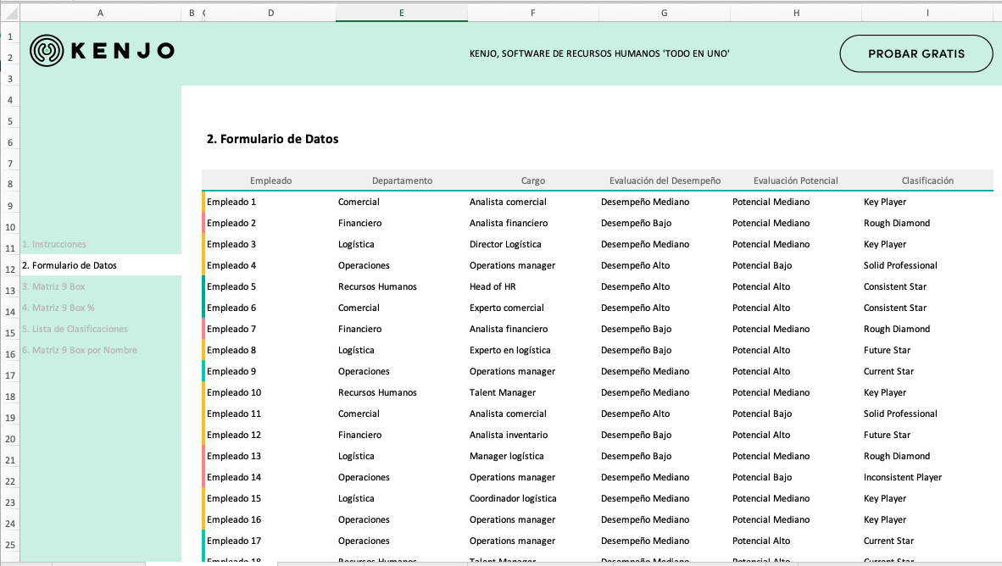Select column I header

click(x=927, y=13)
